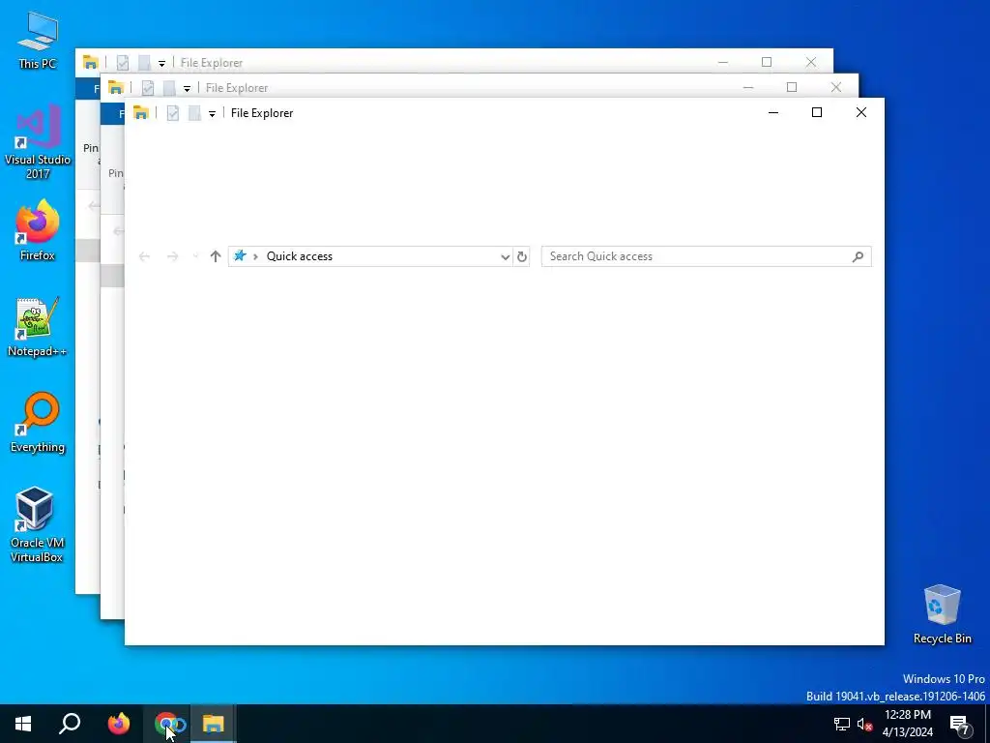The image size is (990, 743).
Task: Minimize the front File Explorer window
Action: (x=773, y=112)
